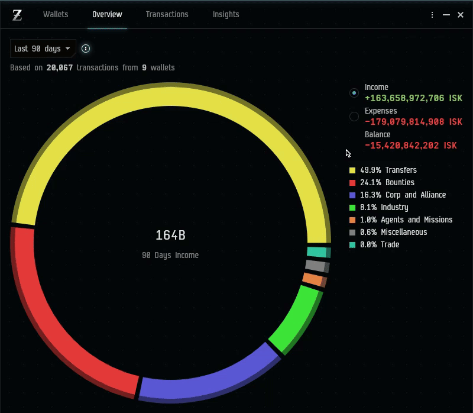Image resolution: width=473 pixels, height=413 pixels.
Task: Click the -179,079,814,908 ISK expenses value
Action: (413, 122)
